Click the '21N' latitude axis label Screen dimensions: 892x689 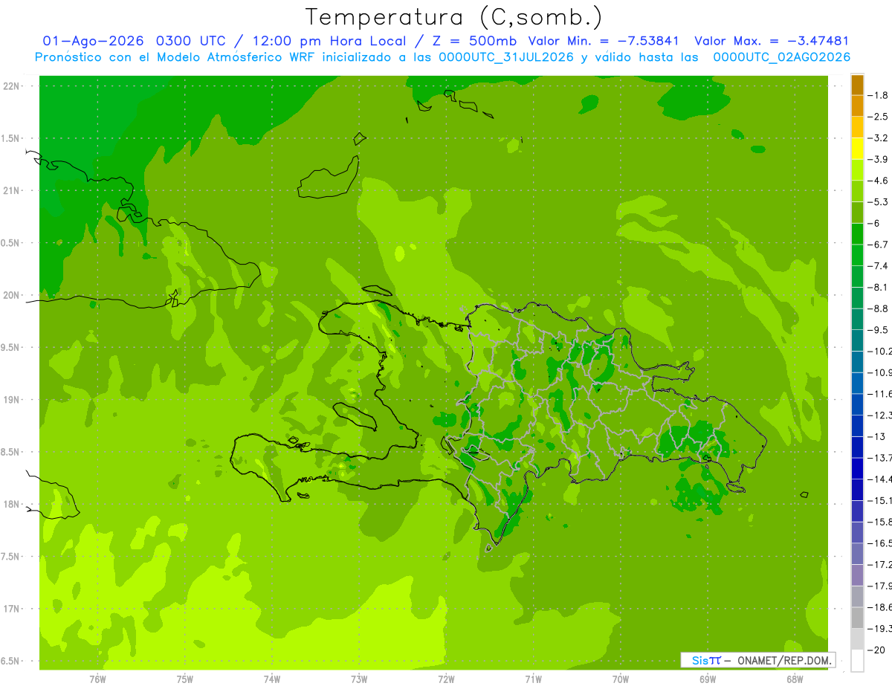point(13,191)
